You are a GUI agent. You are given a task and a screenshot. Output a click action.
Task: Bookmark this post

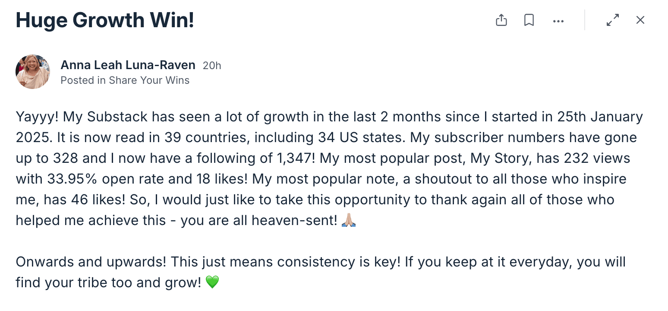click(x=529, y=20)
